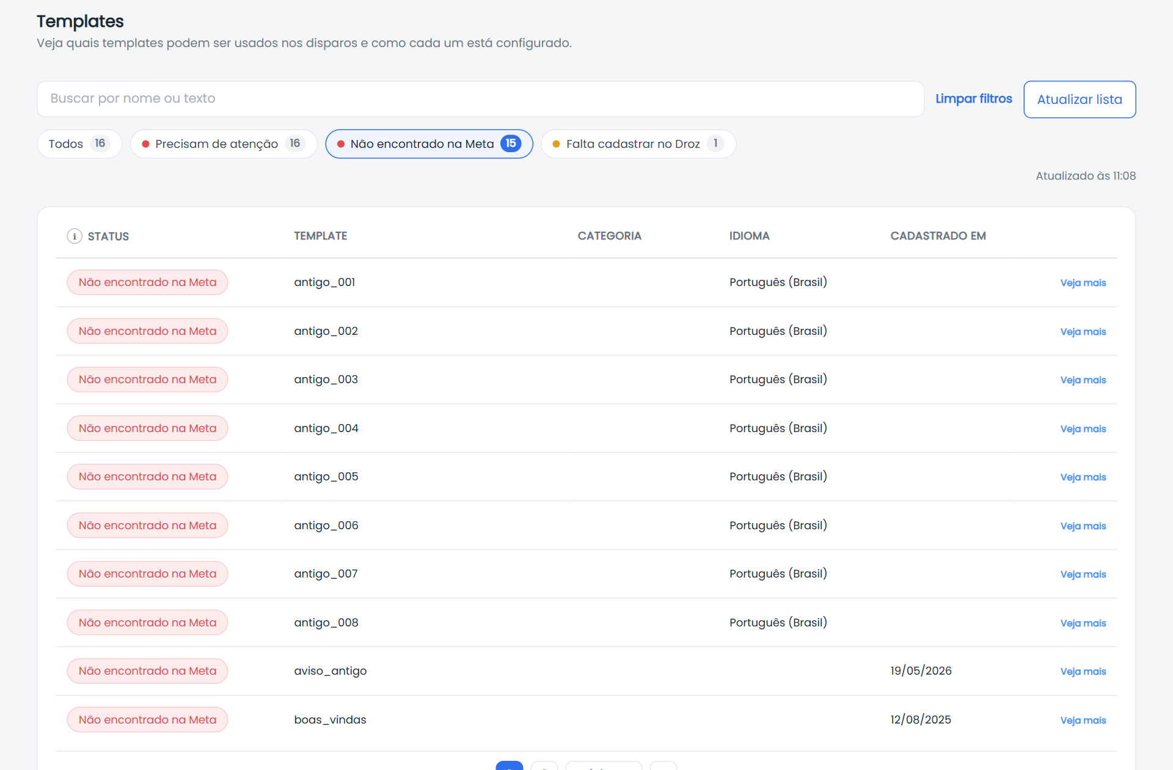This screenshot has height=770, width=1173.
Task: Click template name boas_vindas
Action: coord(330,720)
